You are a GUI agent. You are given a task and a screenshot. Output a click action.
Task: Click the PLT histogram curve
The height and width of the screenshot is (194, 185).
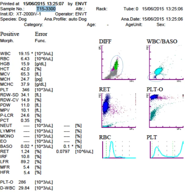point(167,150)
